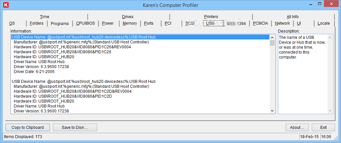341x143 pixels.
Task: Open the Time tab
Action: (x=47, y=17)
